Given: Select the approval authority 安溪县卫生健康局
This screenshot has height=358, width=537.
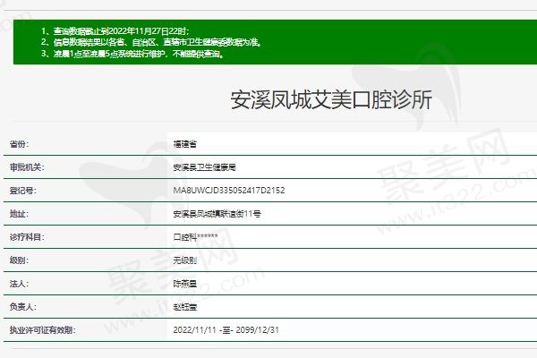Looking at the screenshot, I should [x=204, y=167].
